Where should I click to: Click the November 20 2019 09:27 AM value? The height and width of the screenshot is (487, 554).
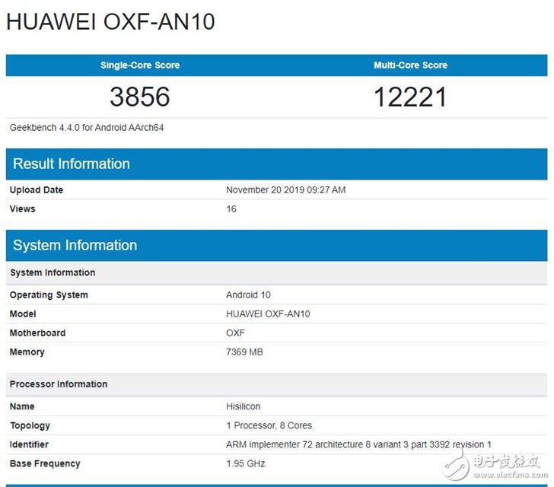click(x=286, y=189)
